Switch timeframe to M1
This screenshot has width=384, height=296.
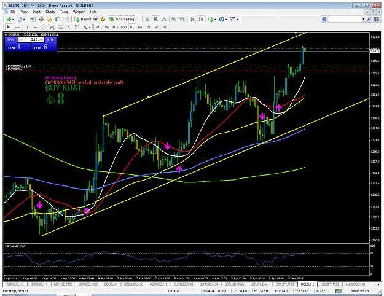tap(98, 28)
